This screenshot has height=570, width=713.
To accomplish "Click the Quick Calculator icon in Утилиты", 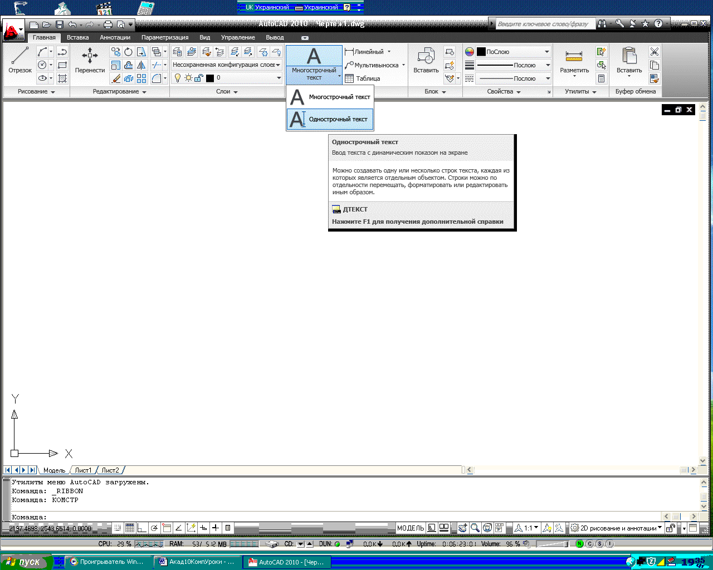I will [x=602, y=78].
